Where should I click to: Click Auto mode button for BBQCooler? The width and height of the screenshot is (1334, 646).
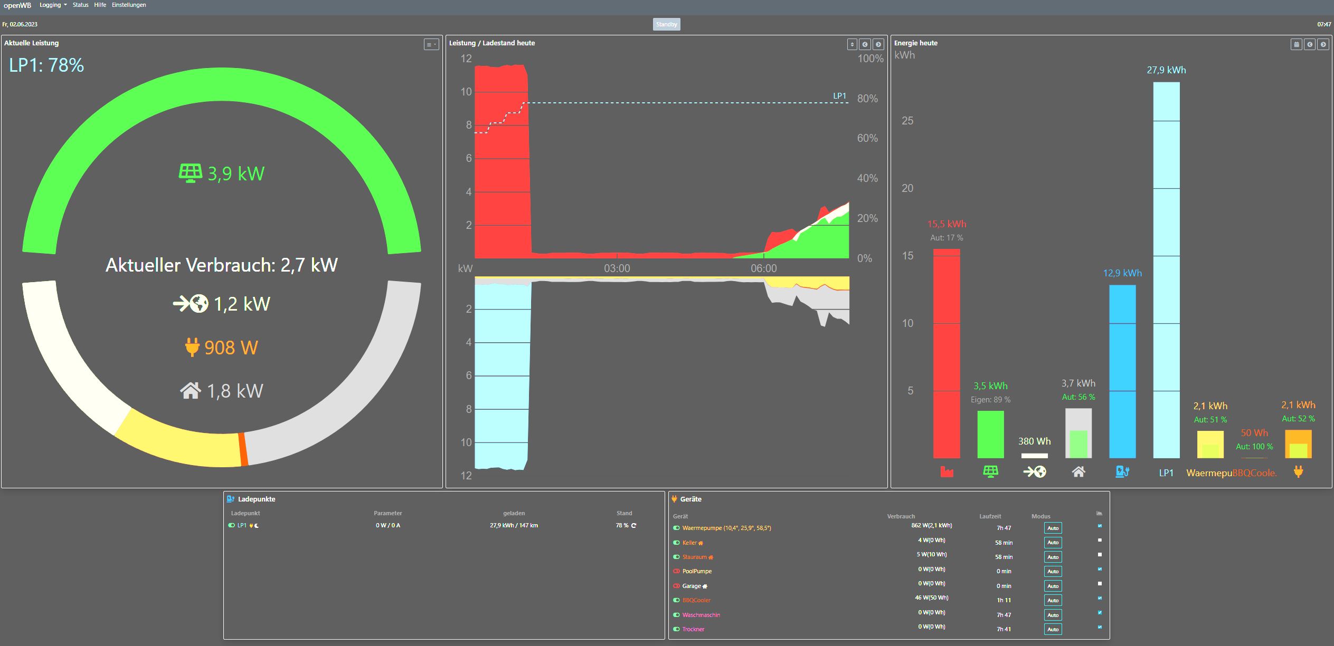point(1053,600)
